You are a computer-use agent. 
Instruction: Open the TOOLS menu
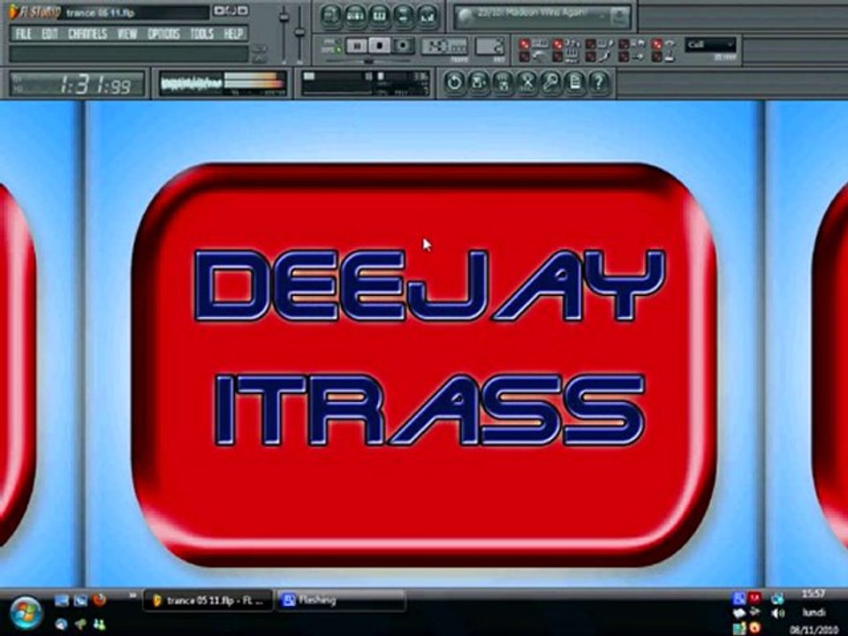pos(201,34)
